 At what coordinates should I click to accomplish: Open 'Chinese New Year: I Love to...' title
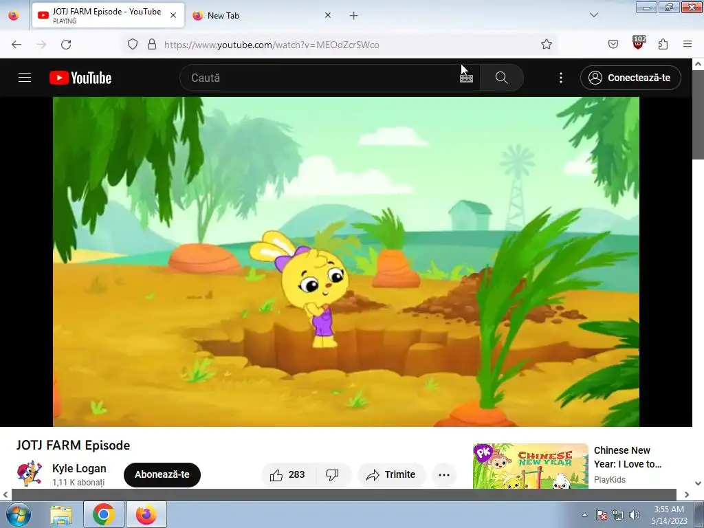pyautogui.click(x=627, y=457)
